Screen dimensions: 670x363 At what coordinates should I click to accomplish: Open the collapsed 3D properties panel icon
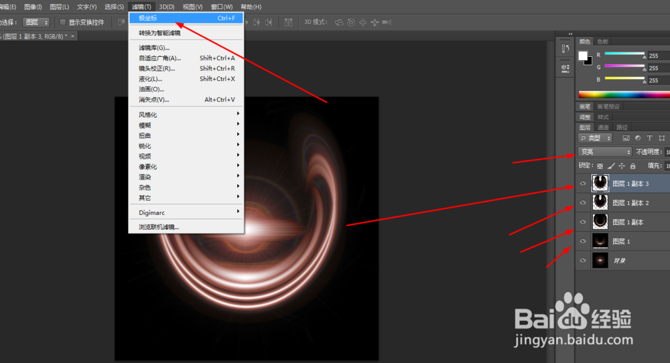[x=565, y=68]
